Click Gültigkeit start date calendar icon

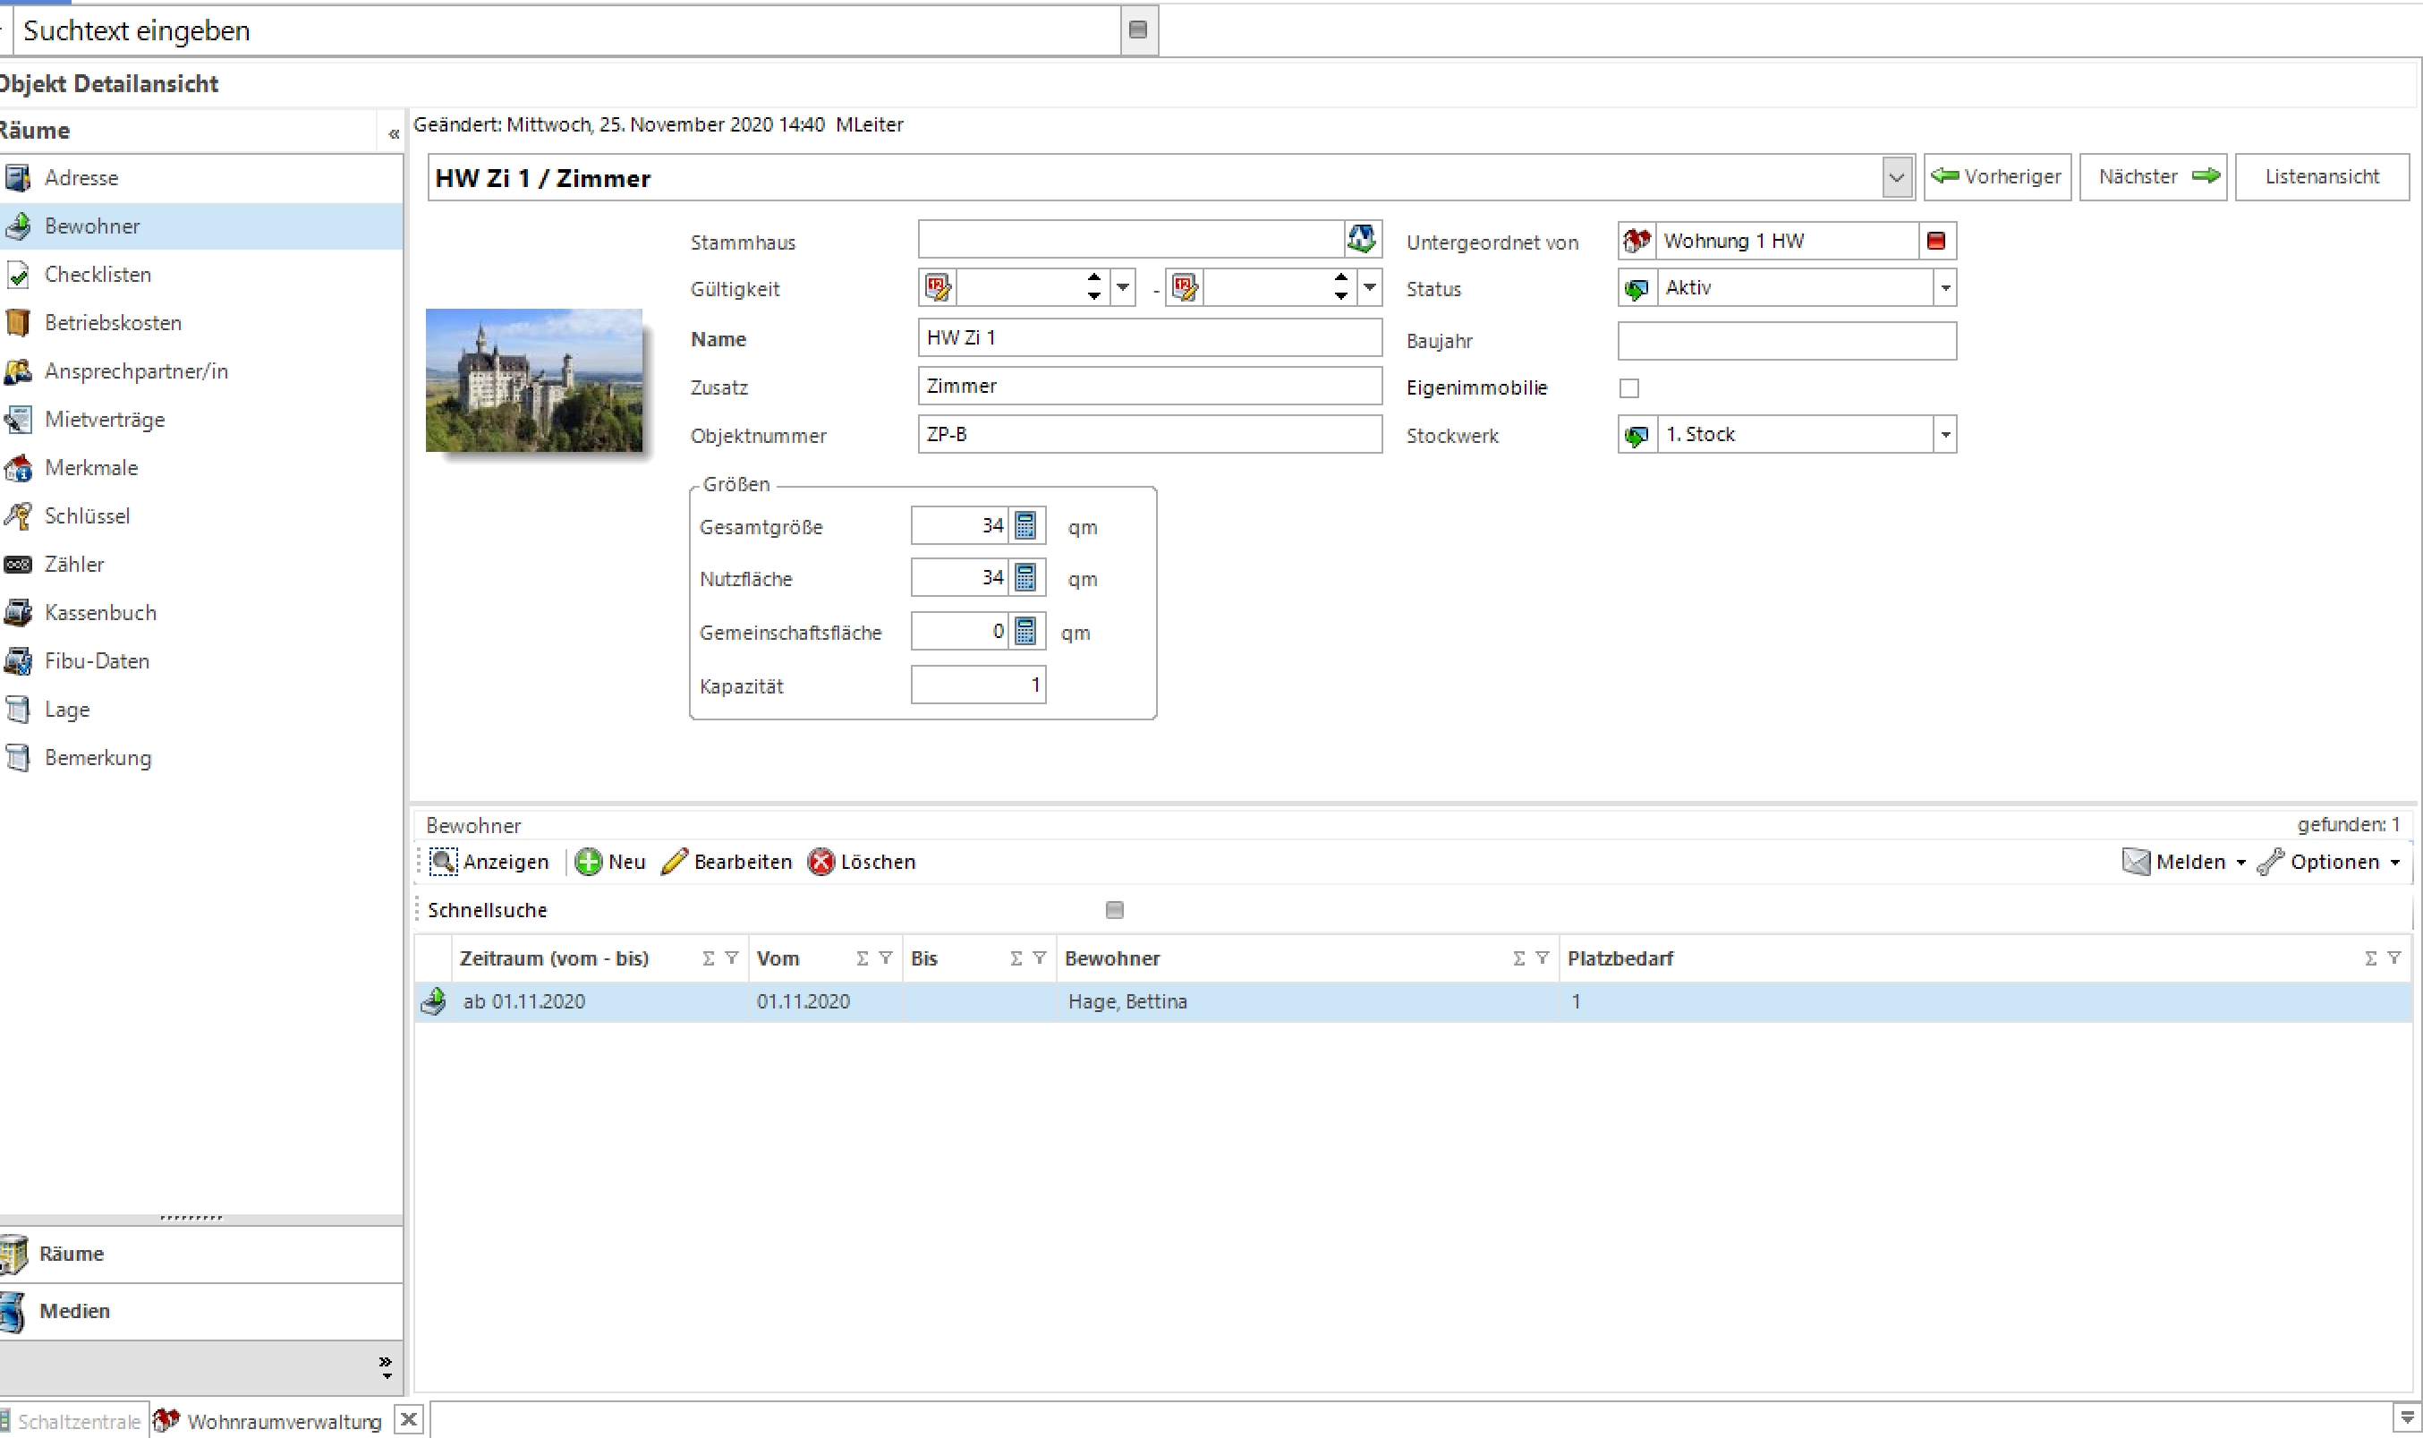(x=938, y=288)
